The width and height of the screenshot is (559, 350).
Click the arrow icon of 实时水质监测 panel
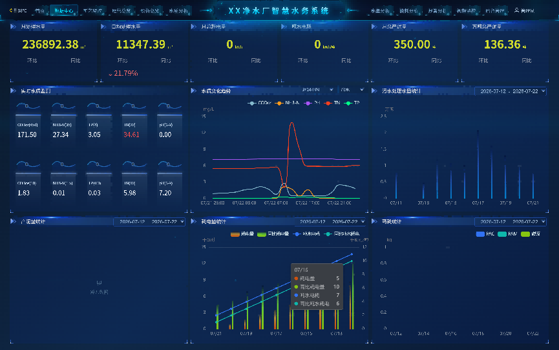pos(13,91)
